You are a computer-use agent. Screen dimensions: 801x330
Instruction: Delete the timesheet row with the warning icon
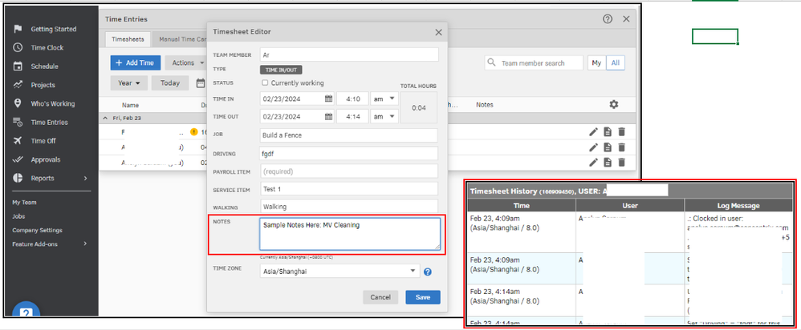pos(622,132)
